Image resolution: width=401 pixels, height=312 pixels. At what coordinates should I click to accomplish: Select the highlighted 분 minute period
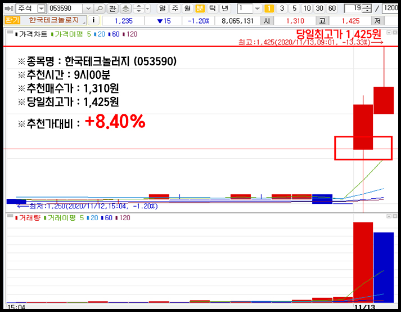(200, 8)
